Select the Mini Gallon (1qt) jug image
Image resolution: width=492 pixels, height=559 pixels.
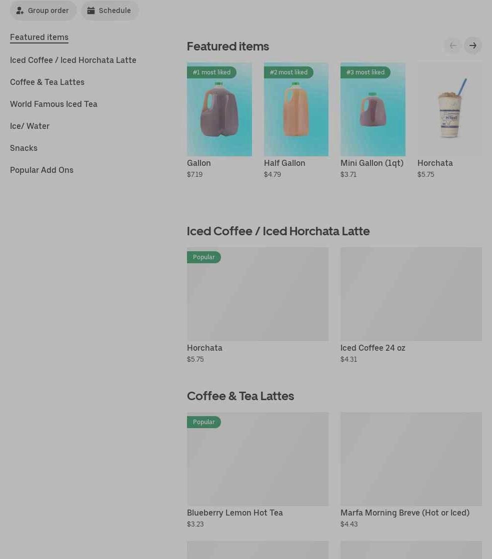(373, 109)
